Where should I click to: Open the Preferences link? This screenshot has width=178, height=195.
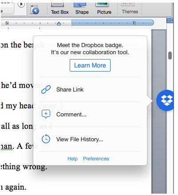96,159
